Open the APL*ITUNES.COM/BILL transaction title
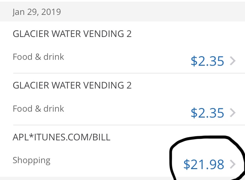245x180 pixels. [62, 137]
